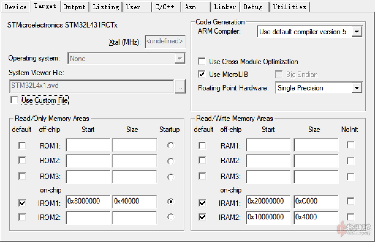Toggle the Use MicroLIB checkbox
This screenshot has height=242, width=375.
(x=202, y=74)
